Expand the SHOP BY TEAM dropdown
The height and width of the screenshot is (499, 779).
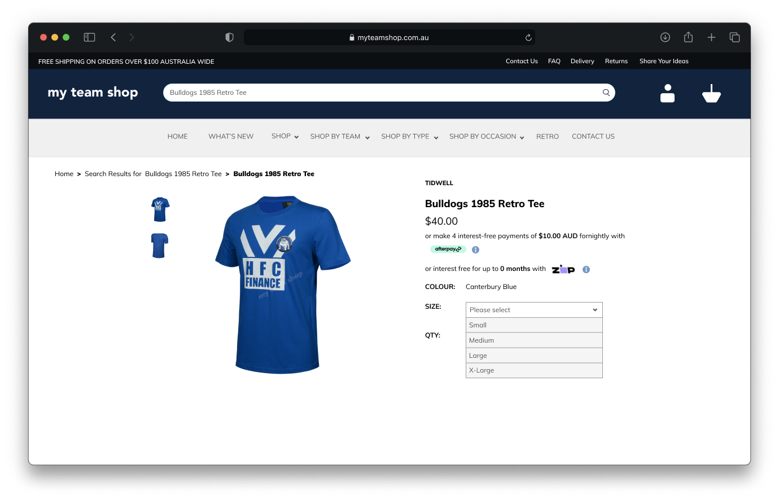pyautogui.click(x=340, y=137)
